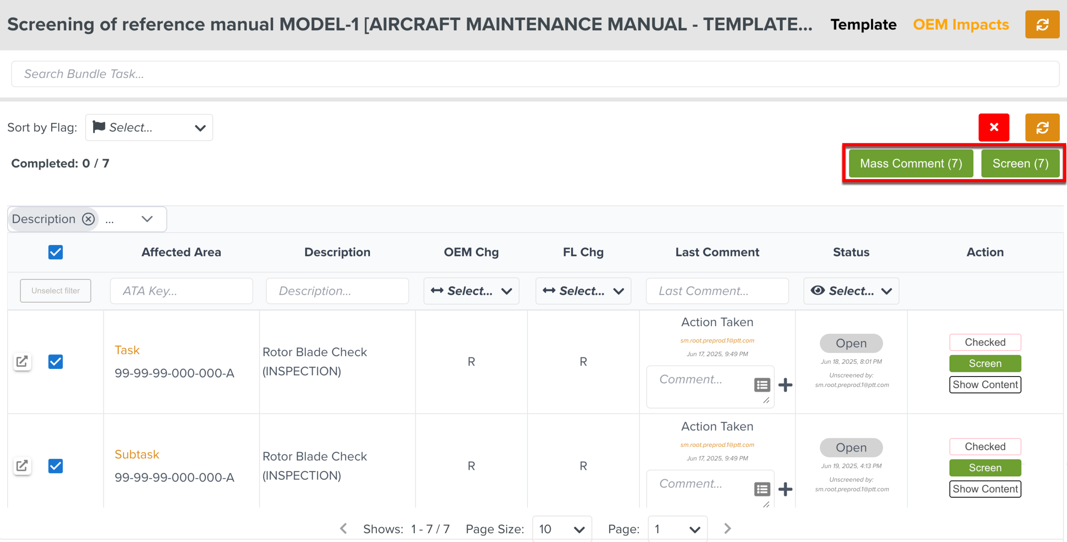The image size is (1067, 542).
Task: Expand the column selector dropdown
Action: click(147, 219)
